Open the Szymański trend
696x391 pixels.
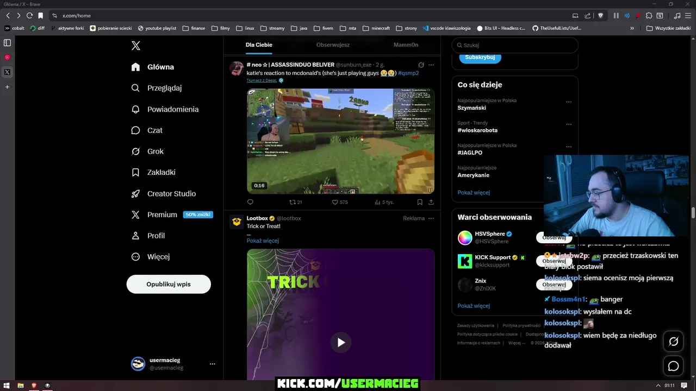point(471,108)
